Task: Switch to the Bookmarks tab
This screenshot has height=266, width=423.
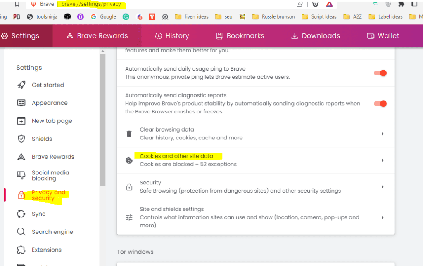Action: [x=240, y=36]
